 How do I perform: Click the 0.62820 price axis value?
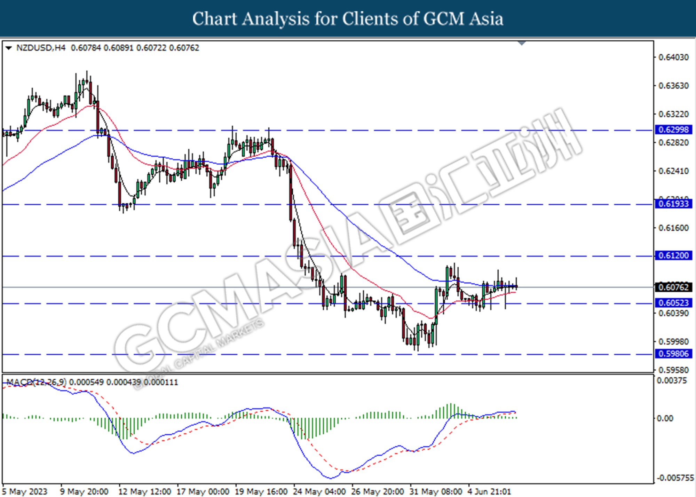point(674,143)
